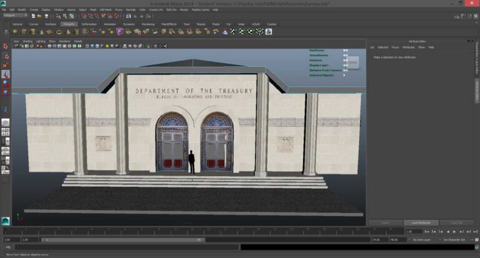Activate the Move tool in the toolbox
The width and height of the screenshot is (480, 258).
click(5, 74)
